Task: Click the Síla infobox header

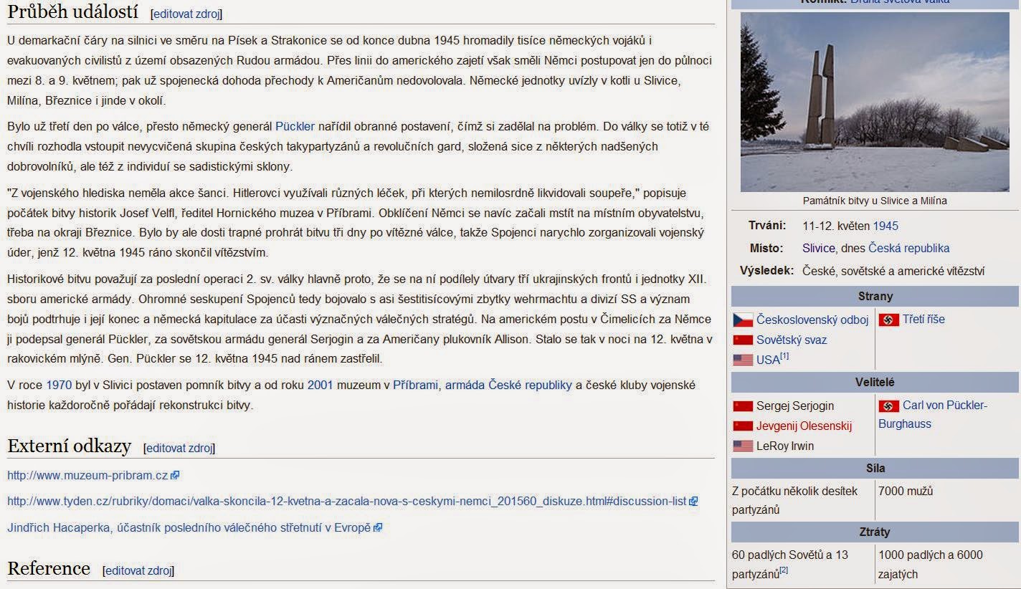Action: pyautogui.click(x=875, y=469)
